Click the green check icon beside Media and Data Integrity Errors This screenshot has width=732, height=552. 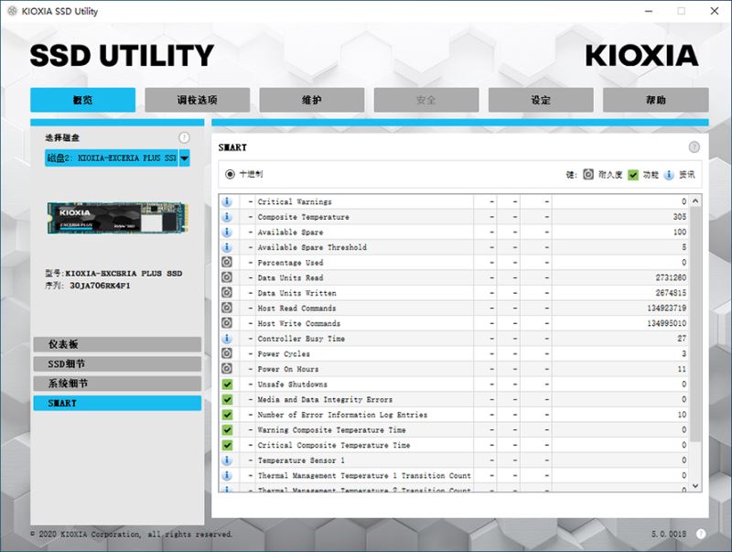point(227,400)
